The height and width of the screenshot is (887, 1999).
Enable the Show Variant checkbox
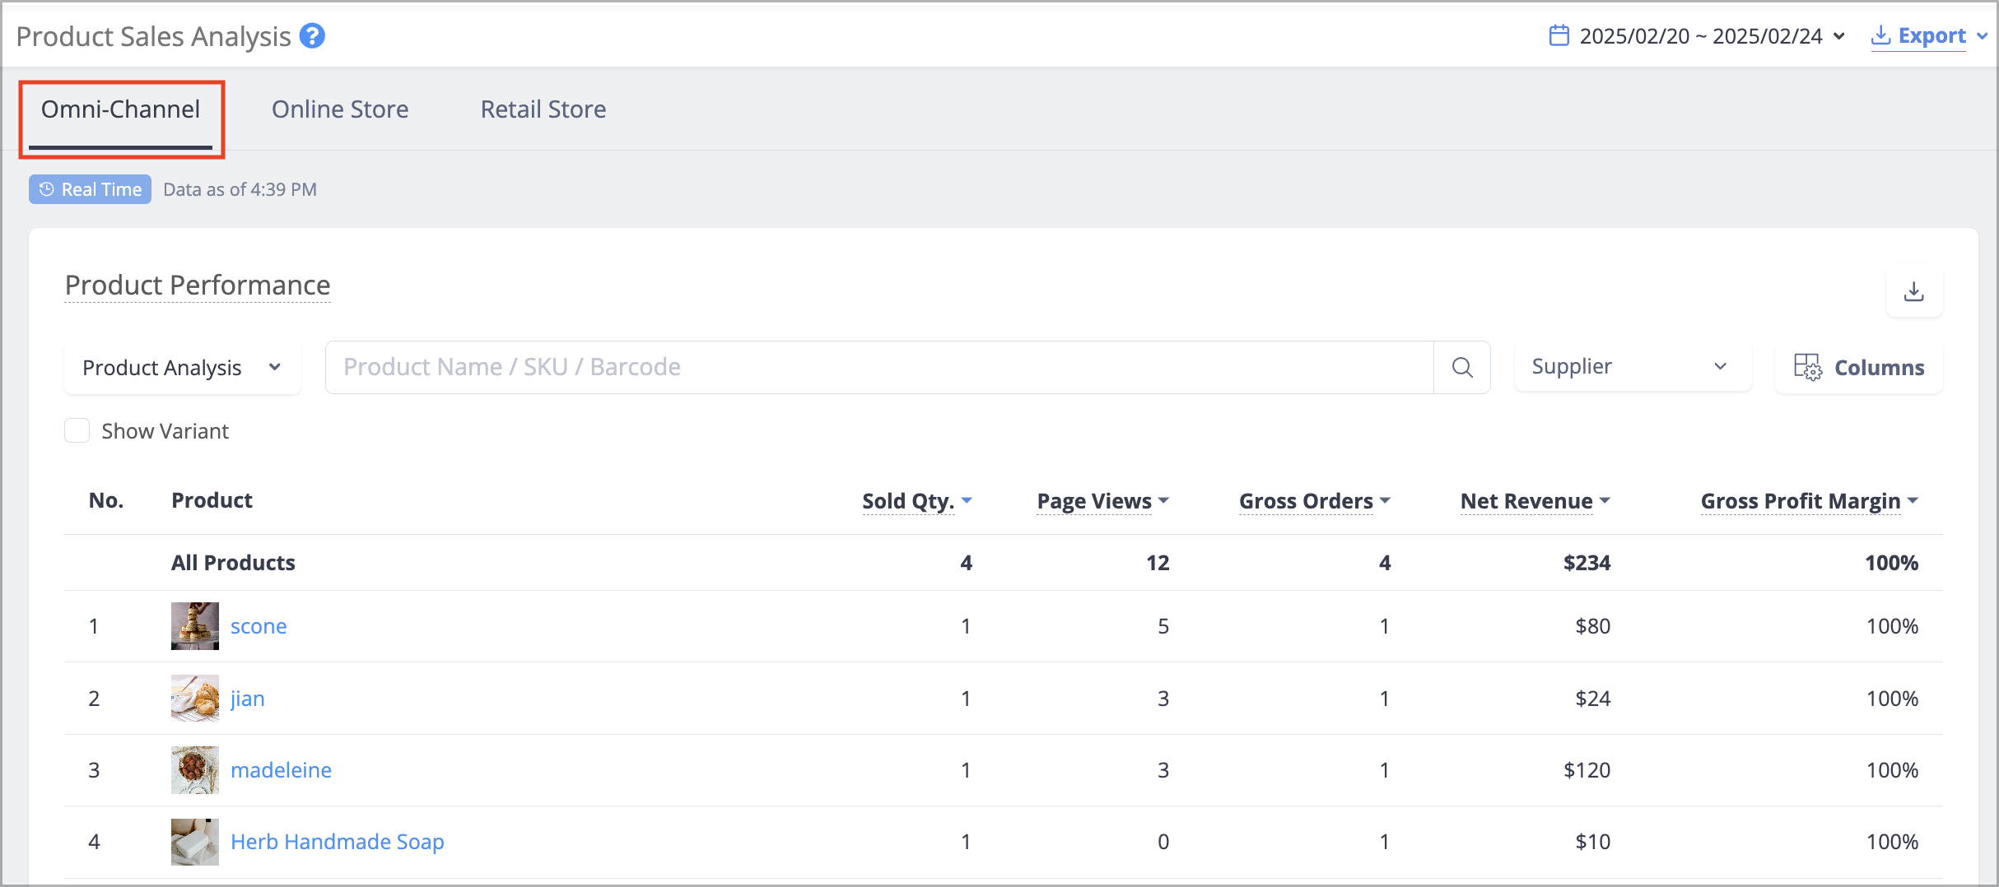click(x=77, y=430)
